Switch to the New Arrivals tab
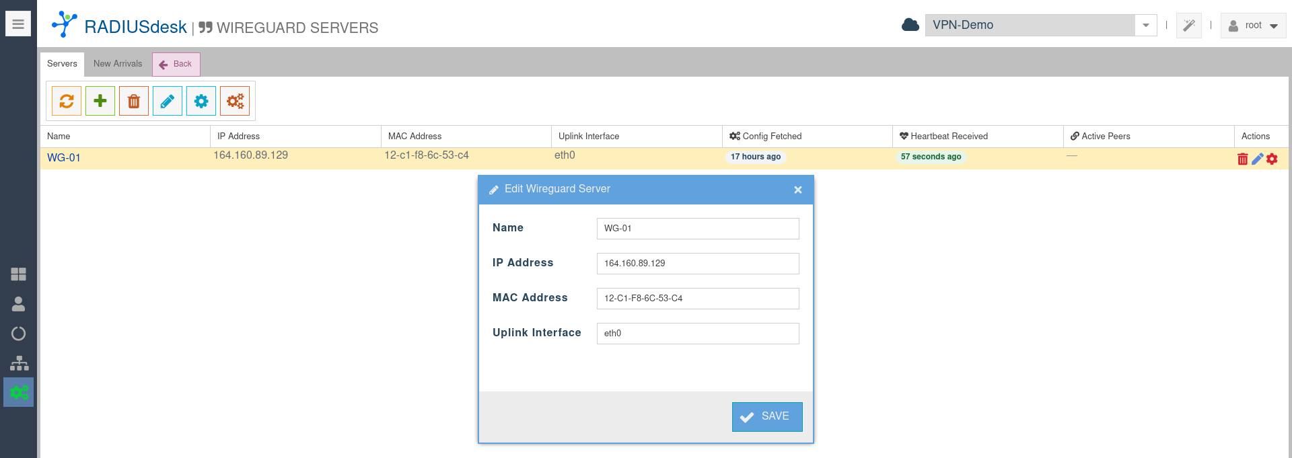Image resolution: width=1292 pixels, height=458 pixels. click(x=118, y=64)
